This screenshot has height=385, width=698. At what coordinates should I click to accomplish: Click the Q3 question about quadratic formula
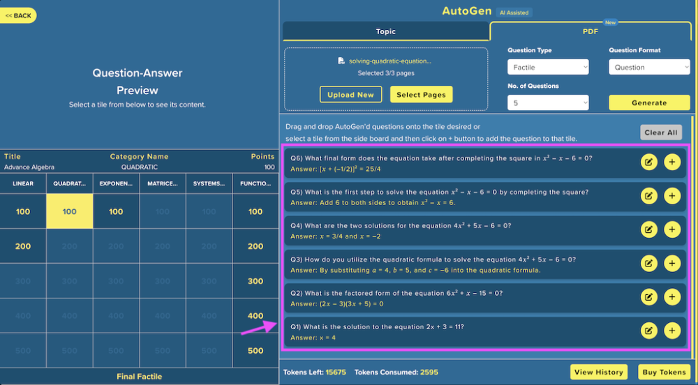[x=433, y=259]
